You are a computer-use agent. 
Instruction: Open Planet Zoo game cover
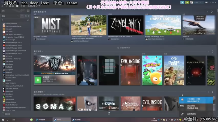click(174, 70)
